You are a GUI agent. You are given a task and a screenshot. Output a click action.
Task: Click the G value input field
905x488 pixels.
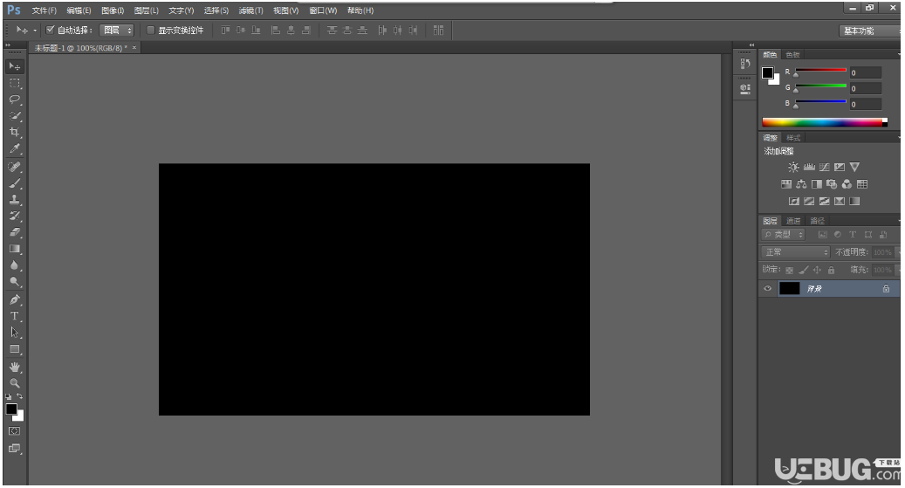(x=865, y=88)
